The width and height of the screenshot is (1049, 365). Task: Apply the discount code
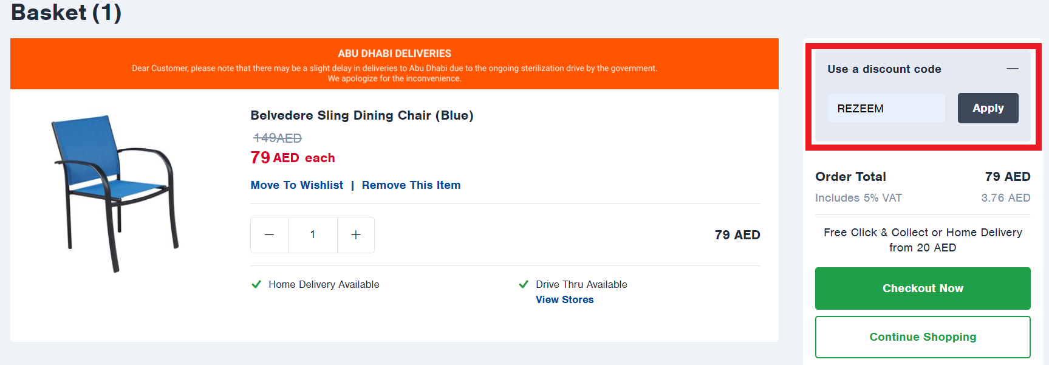(988, 108)
